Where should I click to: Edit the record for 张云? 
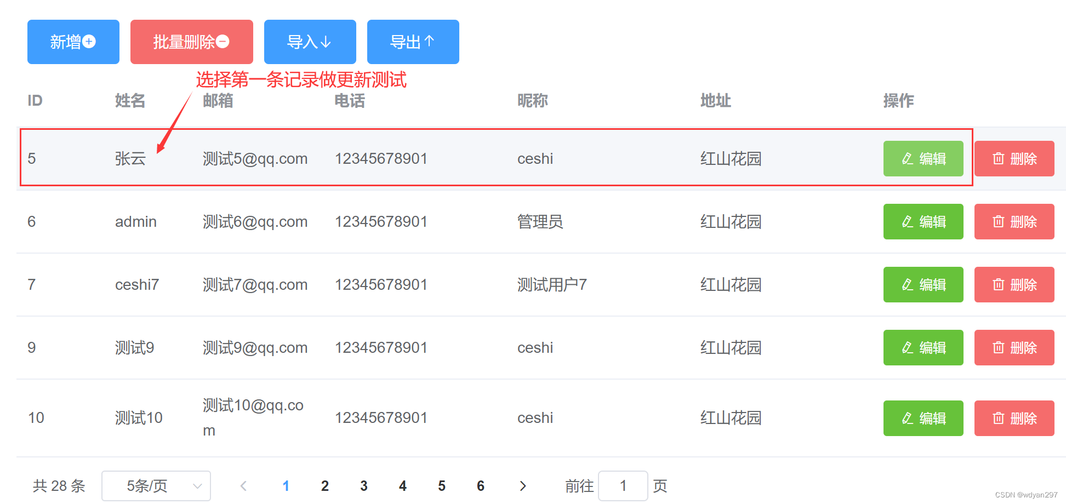tap(924, 159)
